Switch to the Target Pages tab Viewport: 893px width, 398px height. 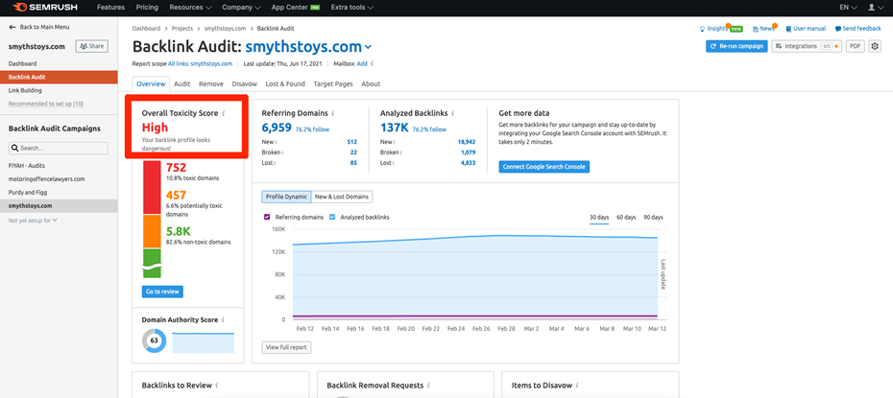click(x=333, y=83)
